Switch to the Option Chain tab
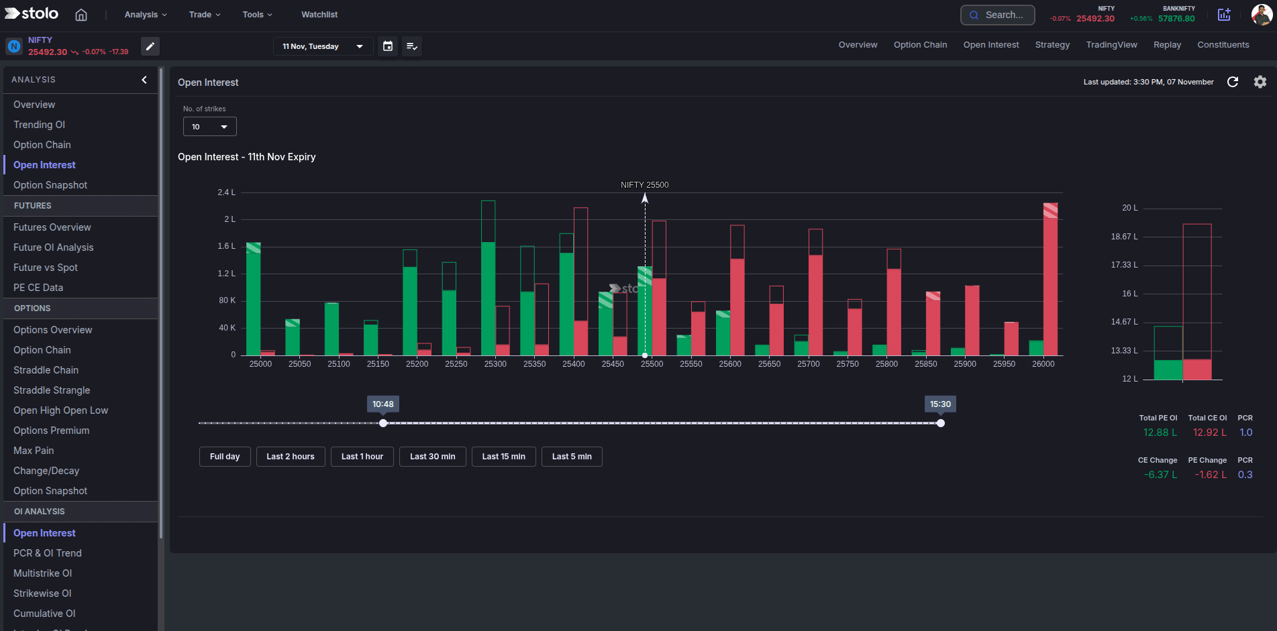Screen dimensions: 1277x631 click(920, 44)
